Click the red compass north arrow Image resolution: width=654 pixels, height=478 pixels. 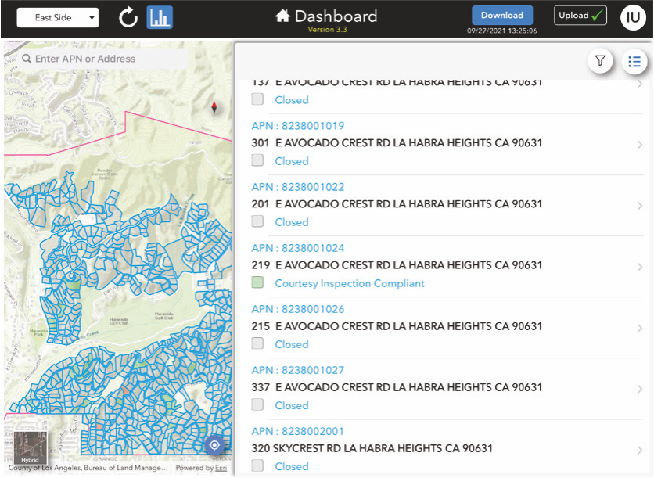(214, 107)
